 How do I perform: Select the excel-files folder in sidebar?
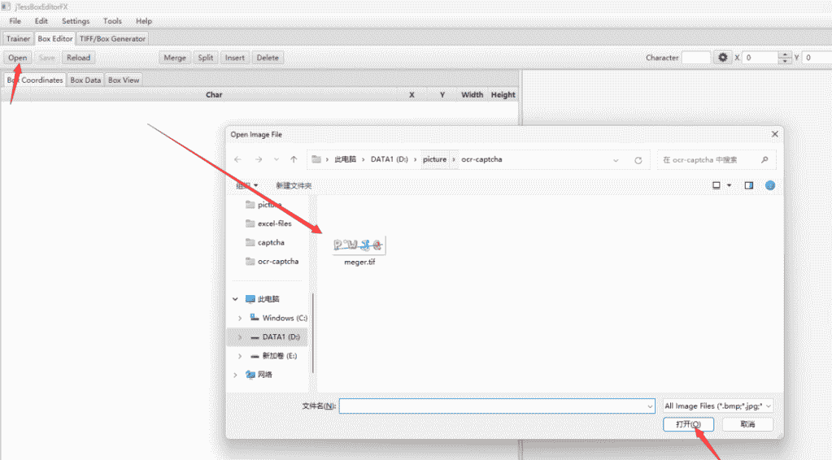274,223
